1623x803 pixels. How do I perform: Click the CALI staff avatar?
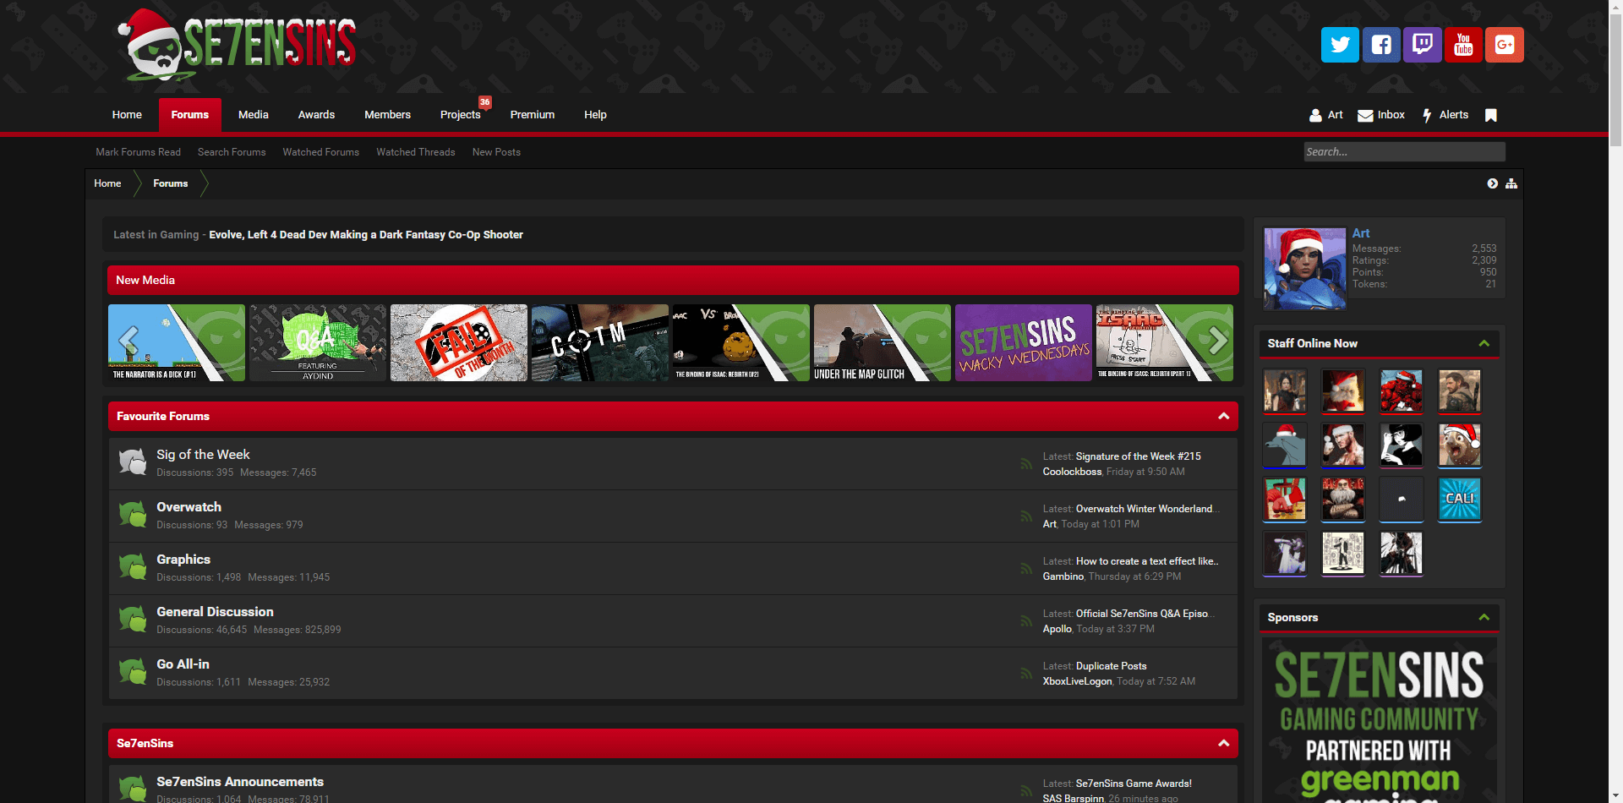pos(1460,500)
